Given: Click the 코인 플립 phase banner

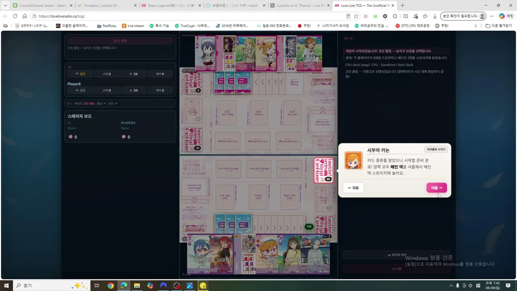Looking at the screenshot, I should point(120,41).
